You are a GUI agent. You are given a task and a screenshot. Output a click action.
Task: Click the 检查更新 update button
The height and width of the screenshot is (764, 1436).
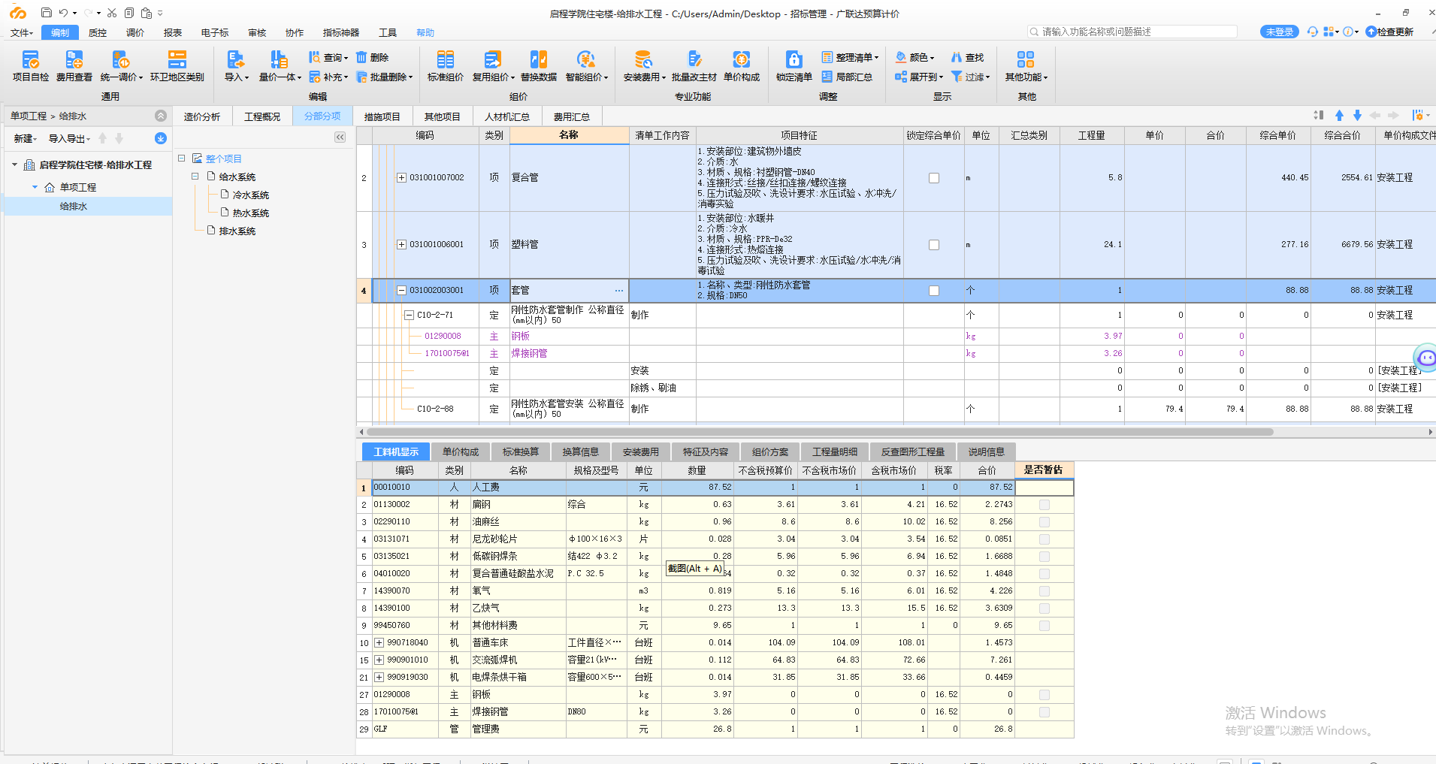point(1389,32)
